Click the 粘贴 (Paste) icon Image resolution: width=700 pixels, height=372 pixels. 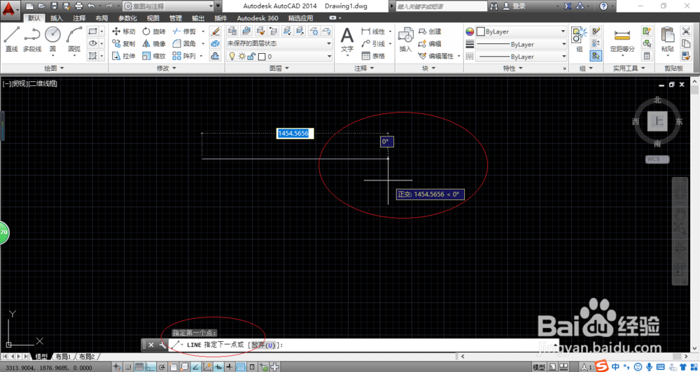(x=668, y=39)
